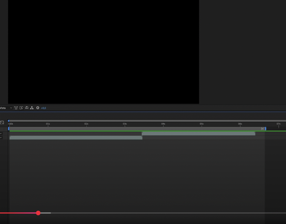Click the work area start handle
This screenshot has width=286, height=224.
click(9, 129)
